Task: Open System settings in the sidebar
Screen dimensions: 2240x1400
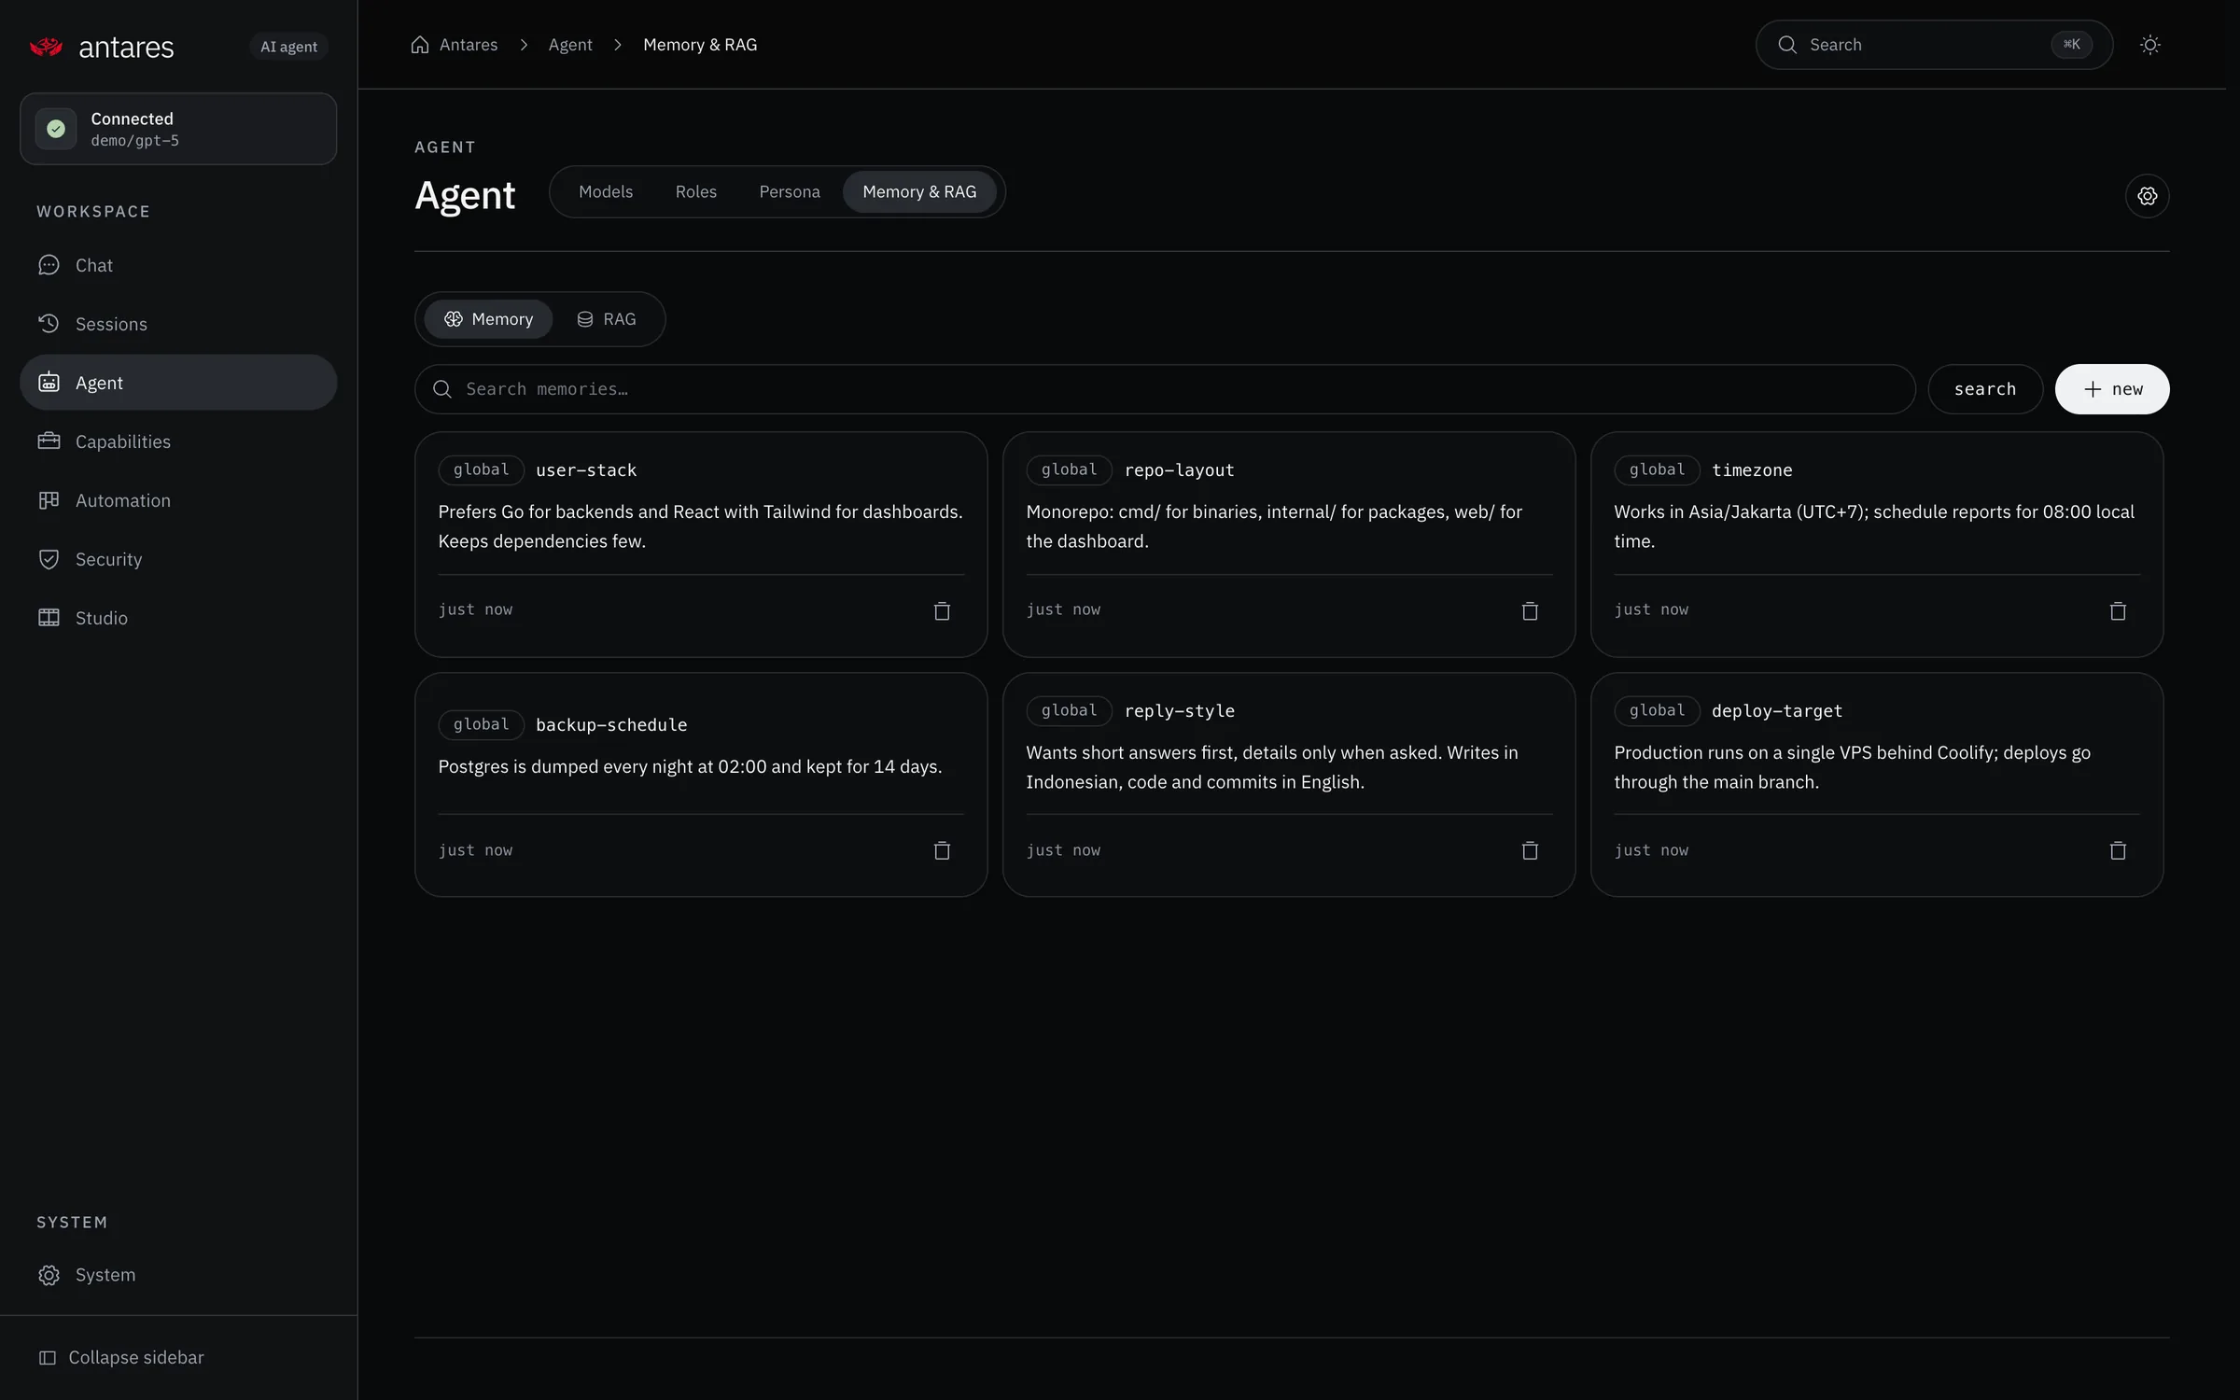Action: click(178, 1275)
